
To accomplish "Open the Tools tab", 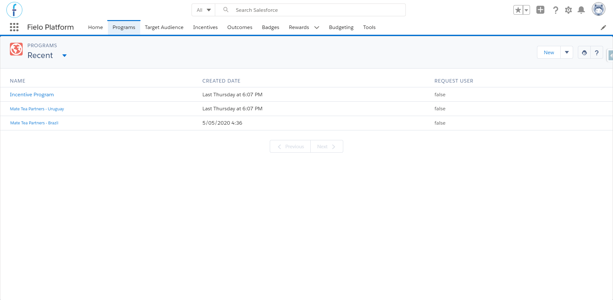I will pyautogui.click(x=369, y=27).
